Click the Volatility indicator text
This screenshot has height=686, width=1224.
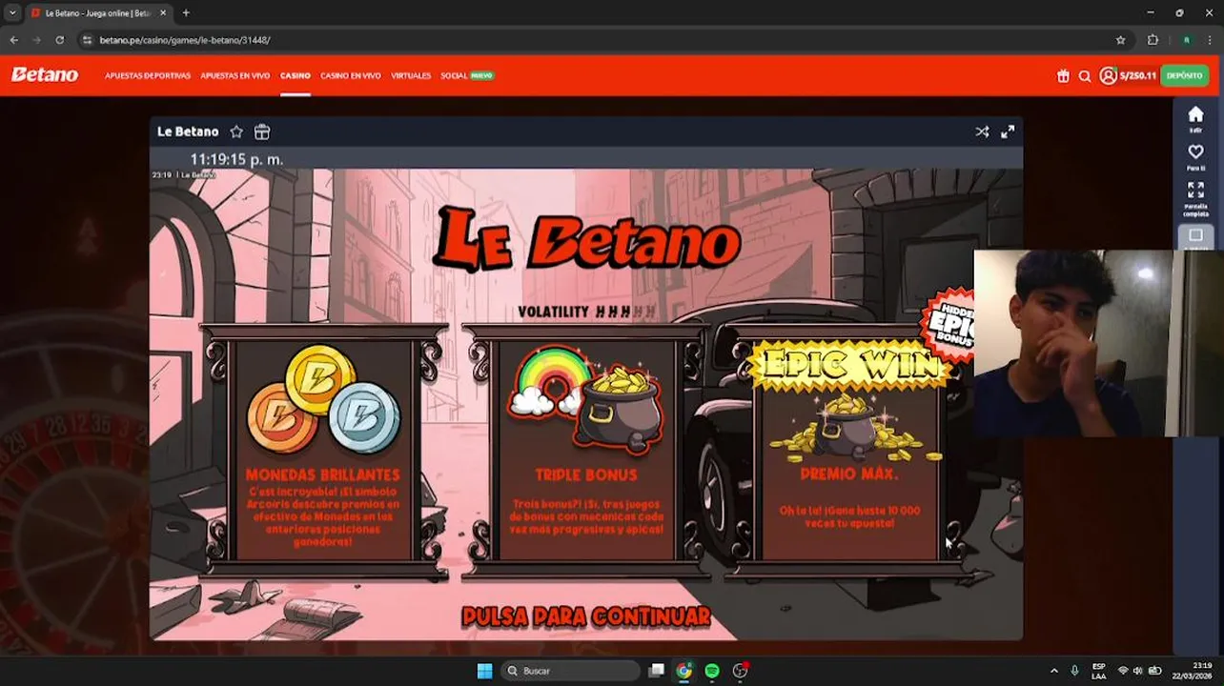[x=586, y=312]
